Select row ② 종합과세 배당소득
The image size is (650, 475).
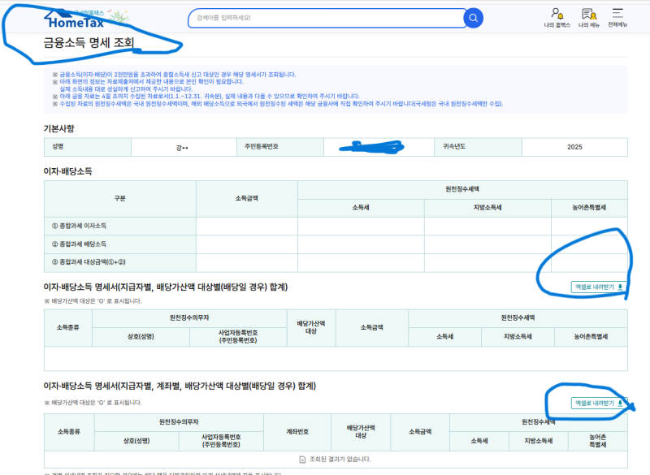[x=336, y=244]
